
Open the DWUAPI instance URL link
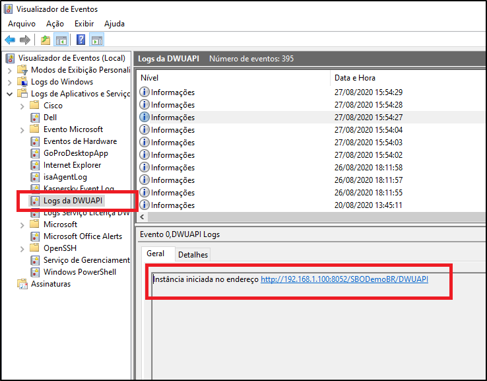pos(344,279)
